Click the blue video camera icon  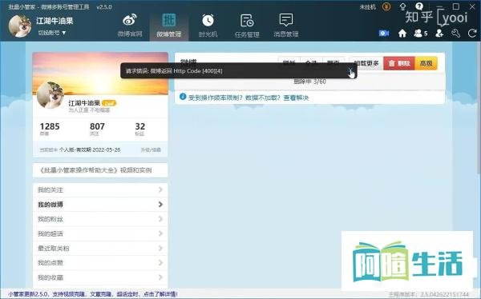[384, 33]
